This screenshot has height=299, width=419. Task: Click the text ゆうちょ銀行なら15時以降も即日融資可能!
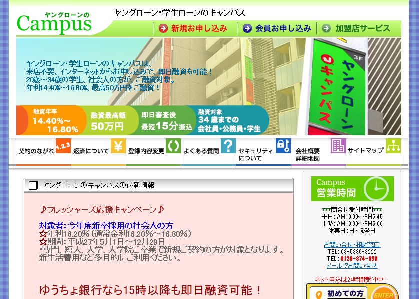pyautogui.click(x=151, y=290)
